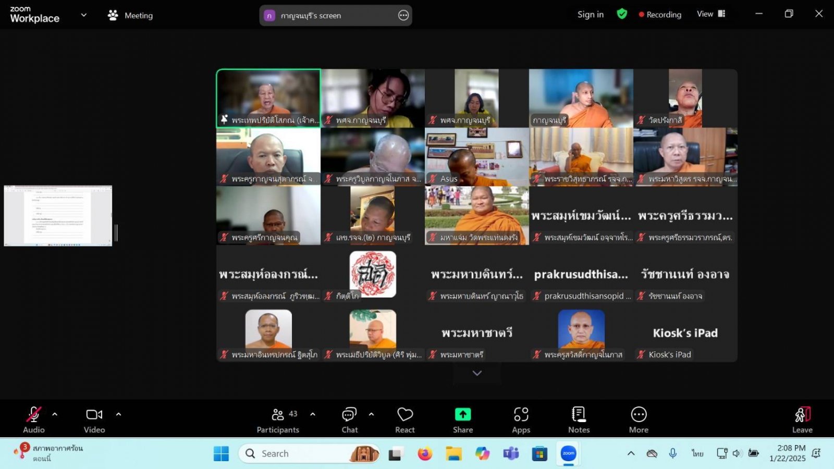This screenshot has height=469, width=834.
Task: Open the Chat panel
Action: [x=349, y=419]
